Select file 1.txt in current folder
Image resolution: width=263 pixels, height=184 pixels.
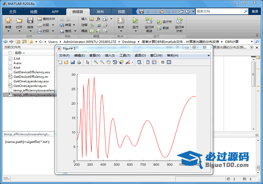click(x=17, y=59)
